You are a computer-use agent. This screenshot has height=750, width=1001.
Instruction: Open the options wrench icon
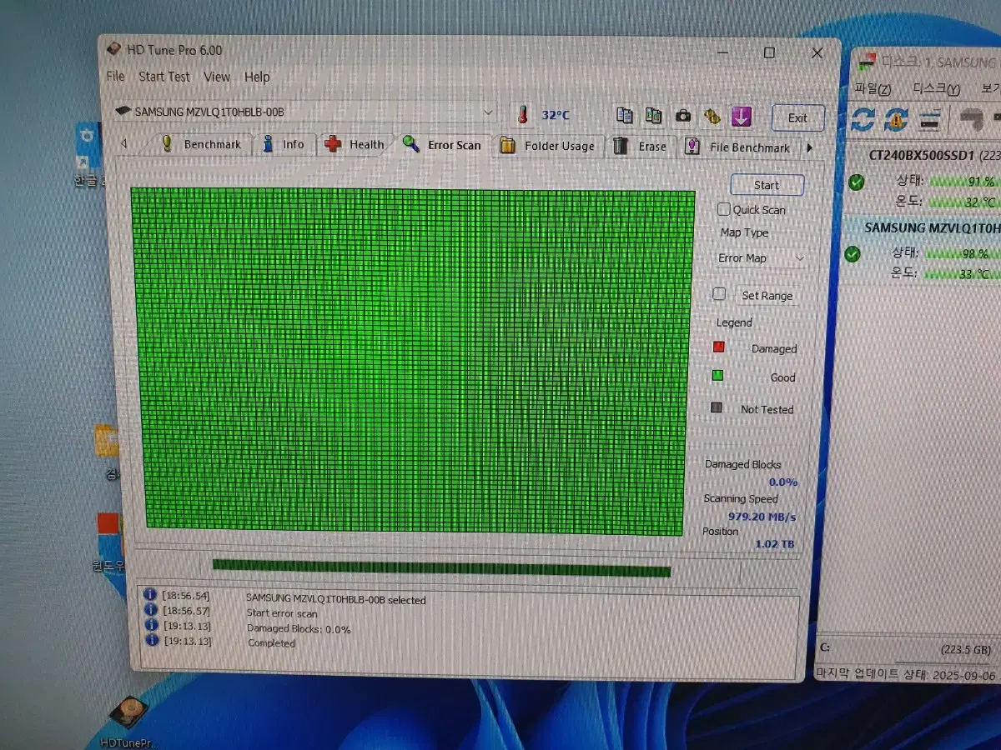pyautogui.click(x=712, y=117)
